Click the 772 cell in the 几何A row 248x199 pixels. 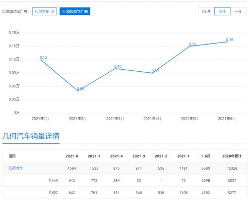point(94,180)
